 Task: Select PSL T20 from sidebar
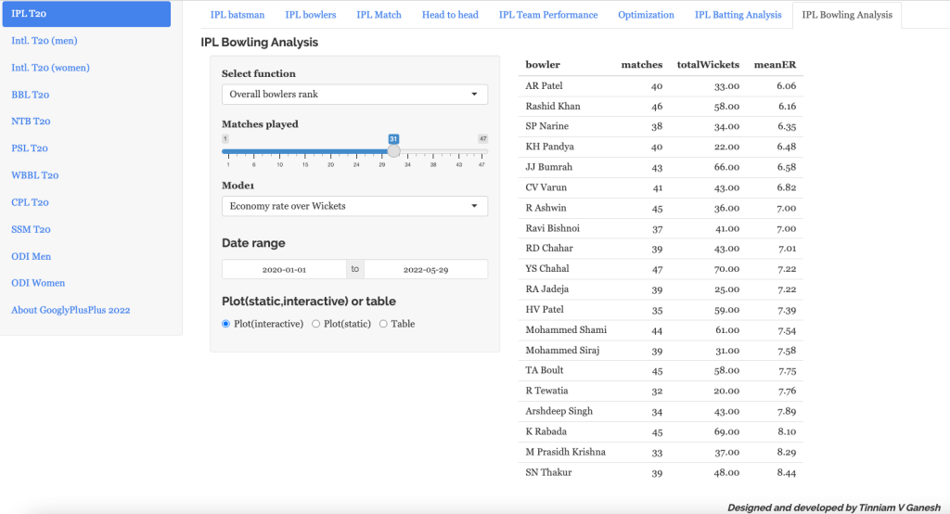pos(30,148)
